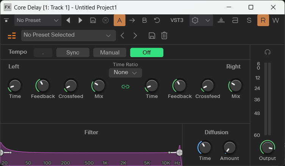Open the plugin header menu icon
The image size is (285, 166).
6,20
